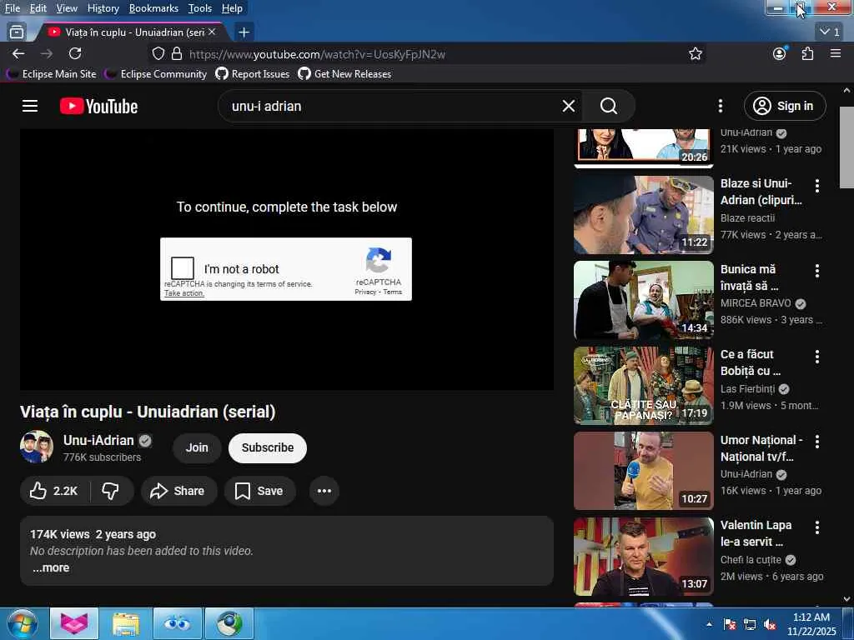Open Bunica mă învață video thumbnail
The image size is (854, 640).
[x=643, y=300]
